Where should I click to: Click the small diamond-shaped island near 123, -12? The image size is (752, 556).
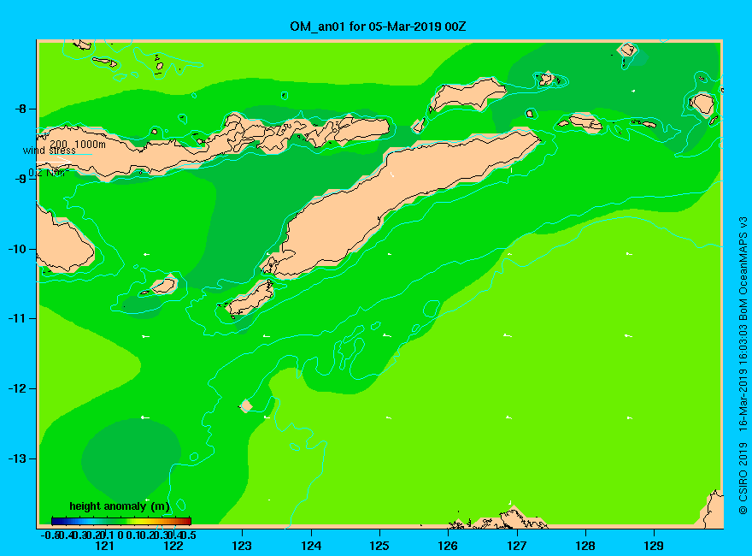click(246, 405)
